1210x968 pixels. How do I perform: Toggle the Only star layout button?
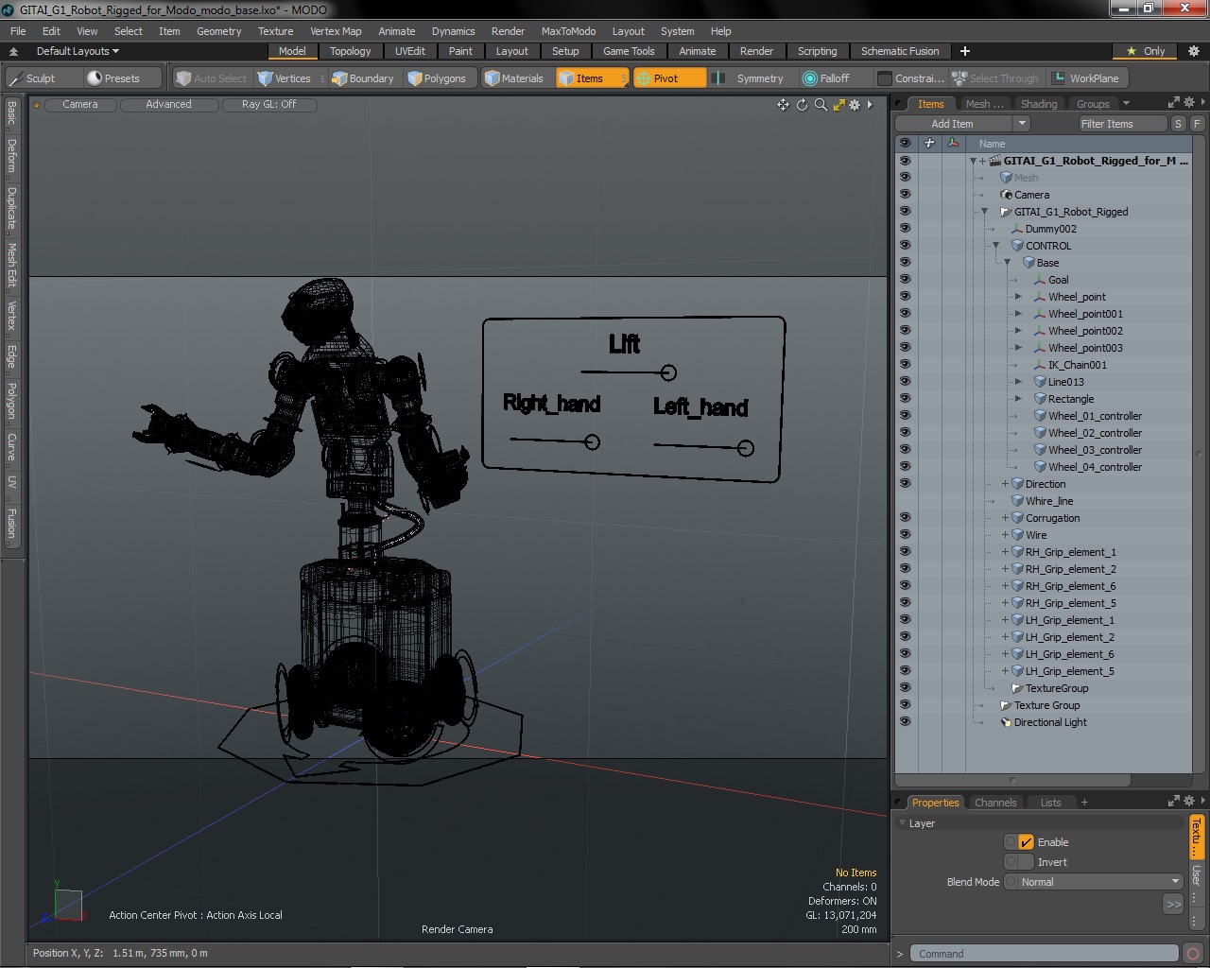point(1146,51)
